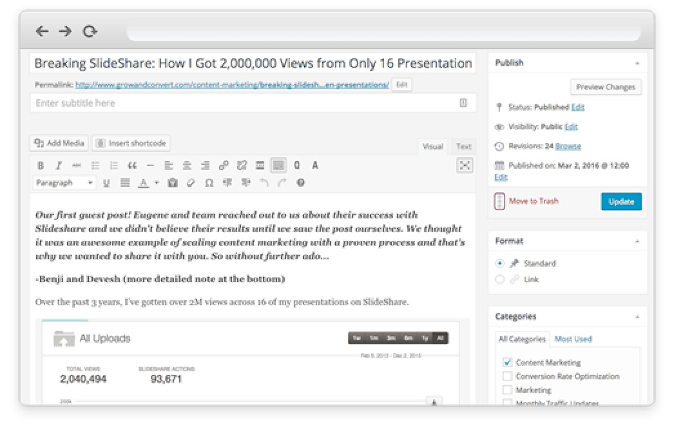
Task: Clear formatting with the eraser icon
Action: (191, 183)
